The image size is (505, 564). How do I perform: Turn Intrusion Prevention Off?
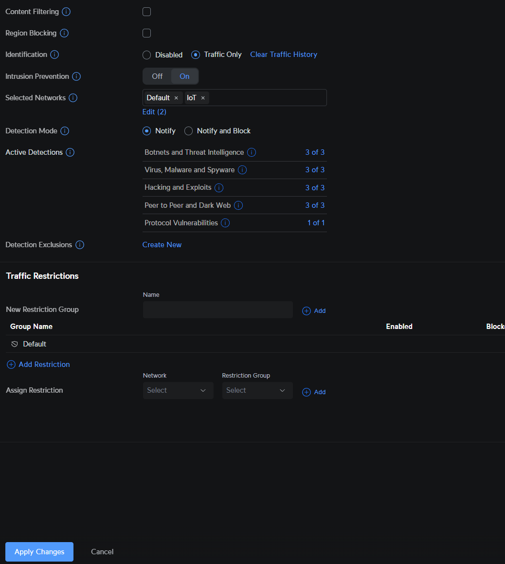click(157, 76)
